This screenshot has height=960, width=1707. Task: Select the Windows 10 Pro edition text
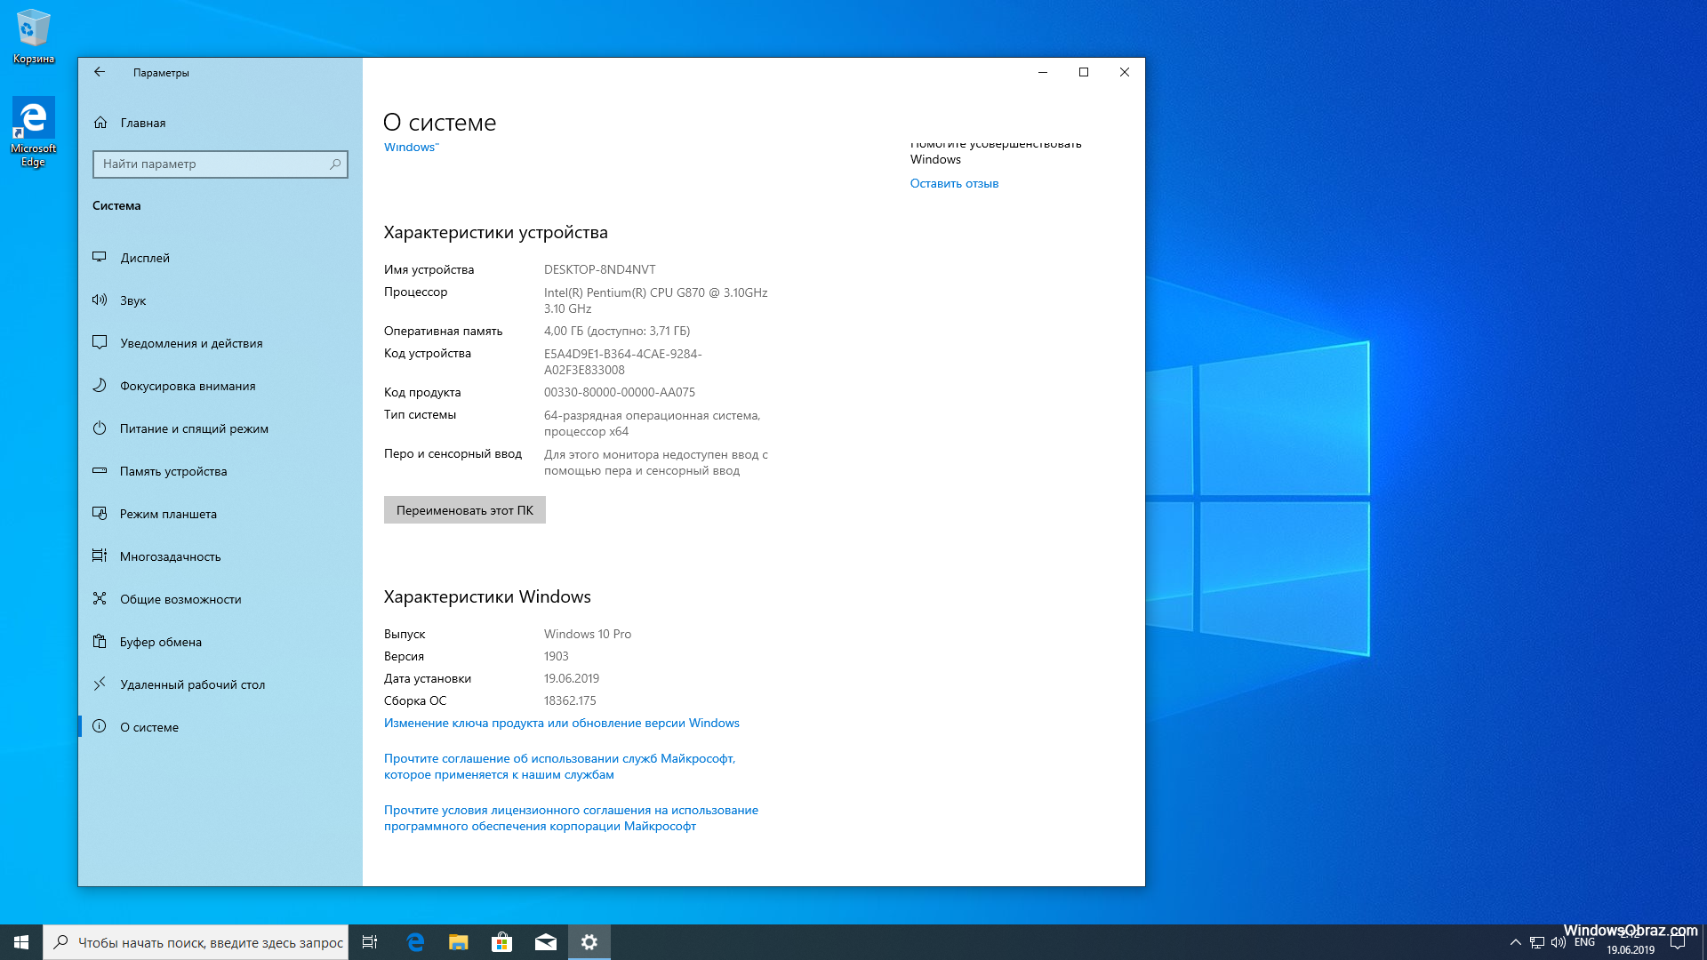point(588,634)
